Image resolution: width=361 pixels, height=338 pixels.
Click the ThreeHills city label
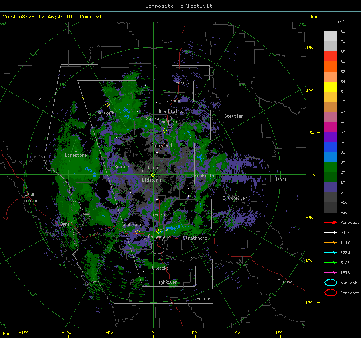(x=202, y=176)
